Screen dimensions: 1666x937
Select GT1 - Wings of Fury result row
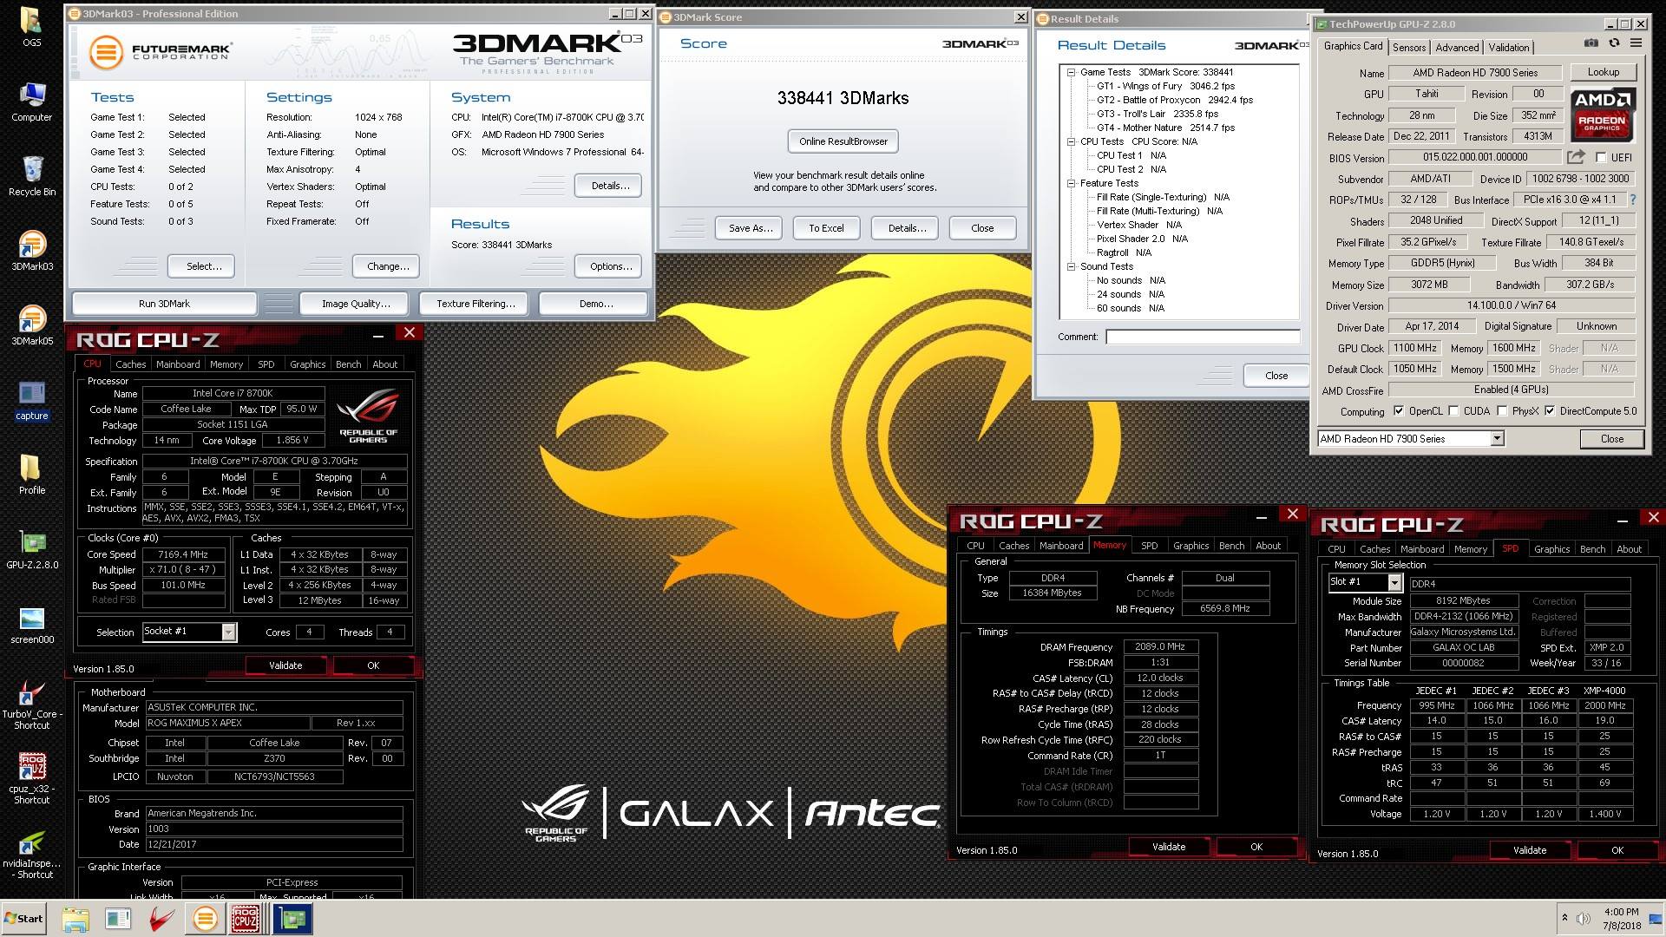[x=1165, y=86]
